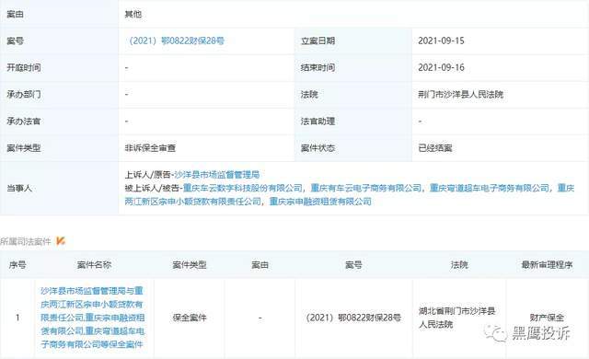Open defendant link 重庆弯道超车电子商务有限公司
The height and width of the screenshot is (359, 589).
click(490, 188)
